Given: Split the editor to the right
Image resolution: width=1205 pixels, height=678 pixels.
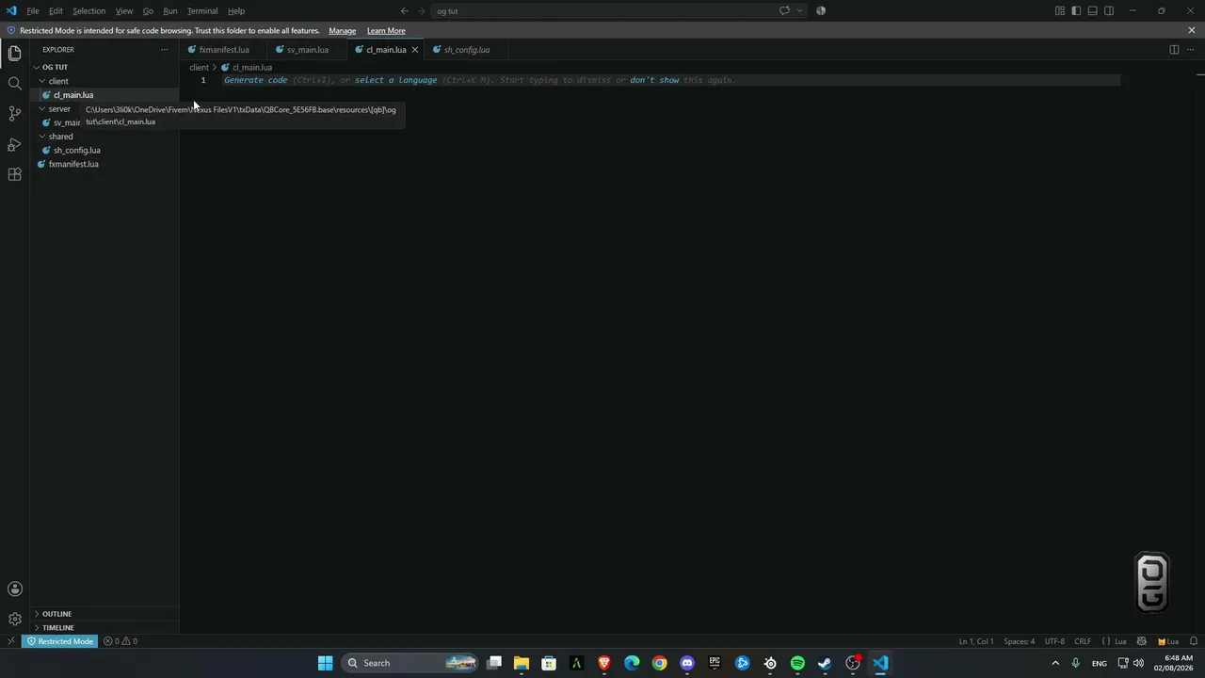Looking at the screenshot, I should [x=1174, y=50].
